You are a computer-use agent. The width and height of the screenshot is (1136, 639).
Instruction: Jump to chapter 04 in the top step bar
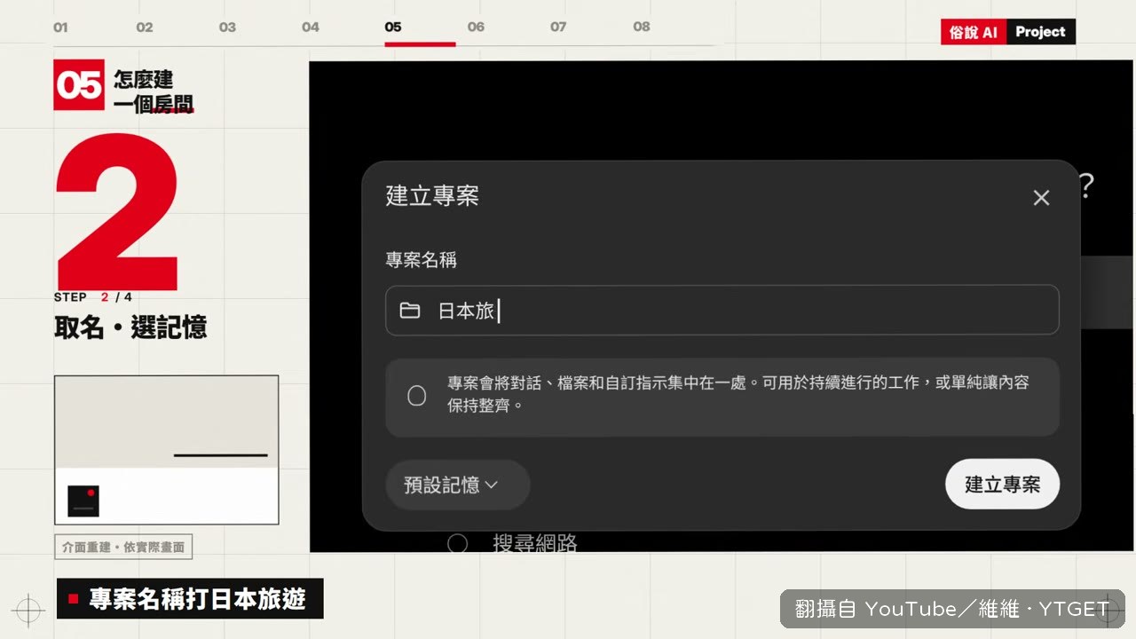coord(310,28)
